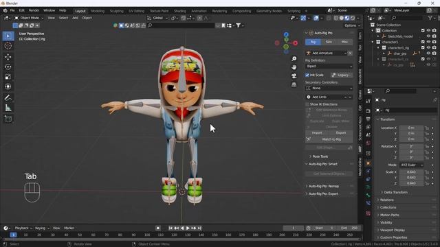The width and height of the screenshot is (440, 247).
Task: Open the Rig Definition Biped dropdown
Action: [329, 67]
